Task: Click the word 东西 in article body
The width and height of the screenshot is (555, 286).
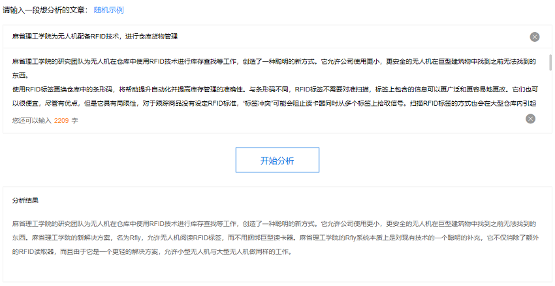Action: (19, 75)
